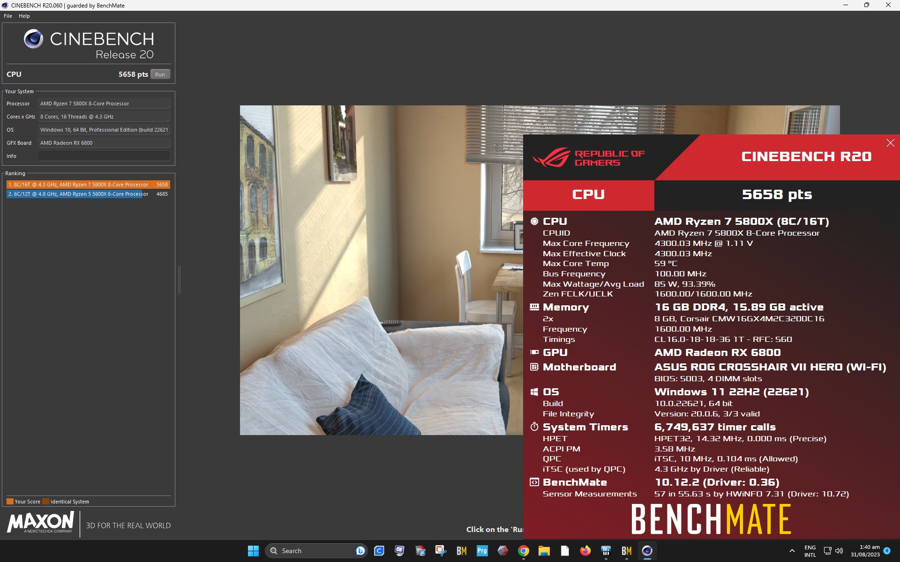The image size is (900, 562).
Task: Click the Cinebench logo icon in header
Action: pos(33,39)
